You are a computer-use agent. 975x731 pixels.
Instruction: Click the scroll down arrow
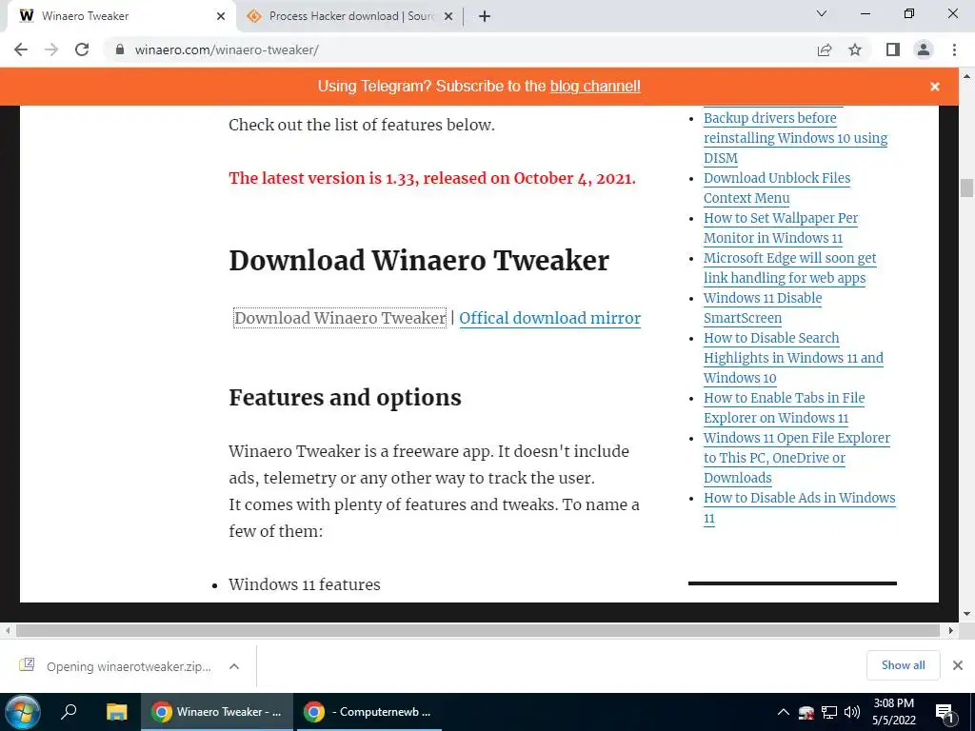[966, 614]
